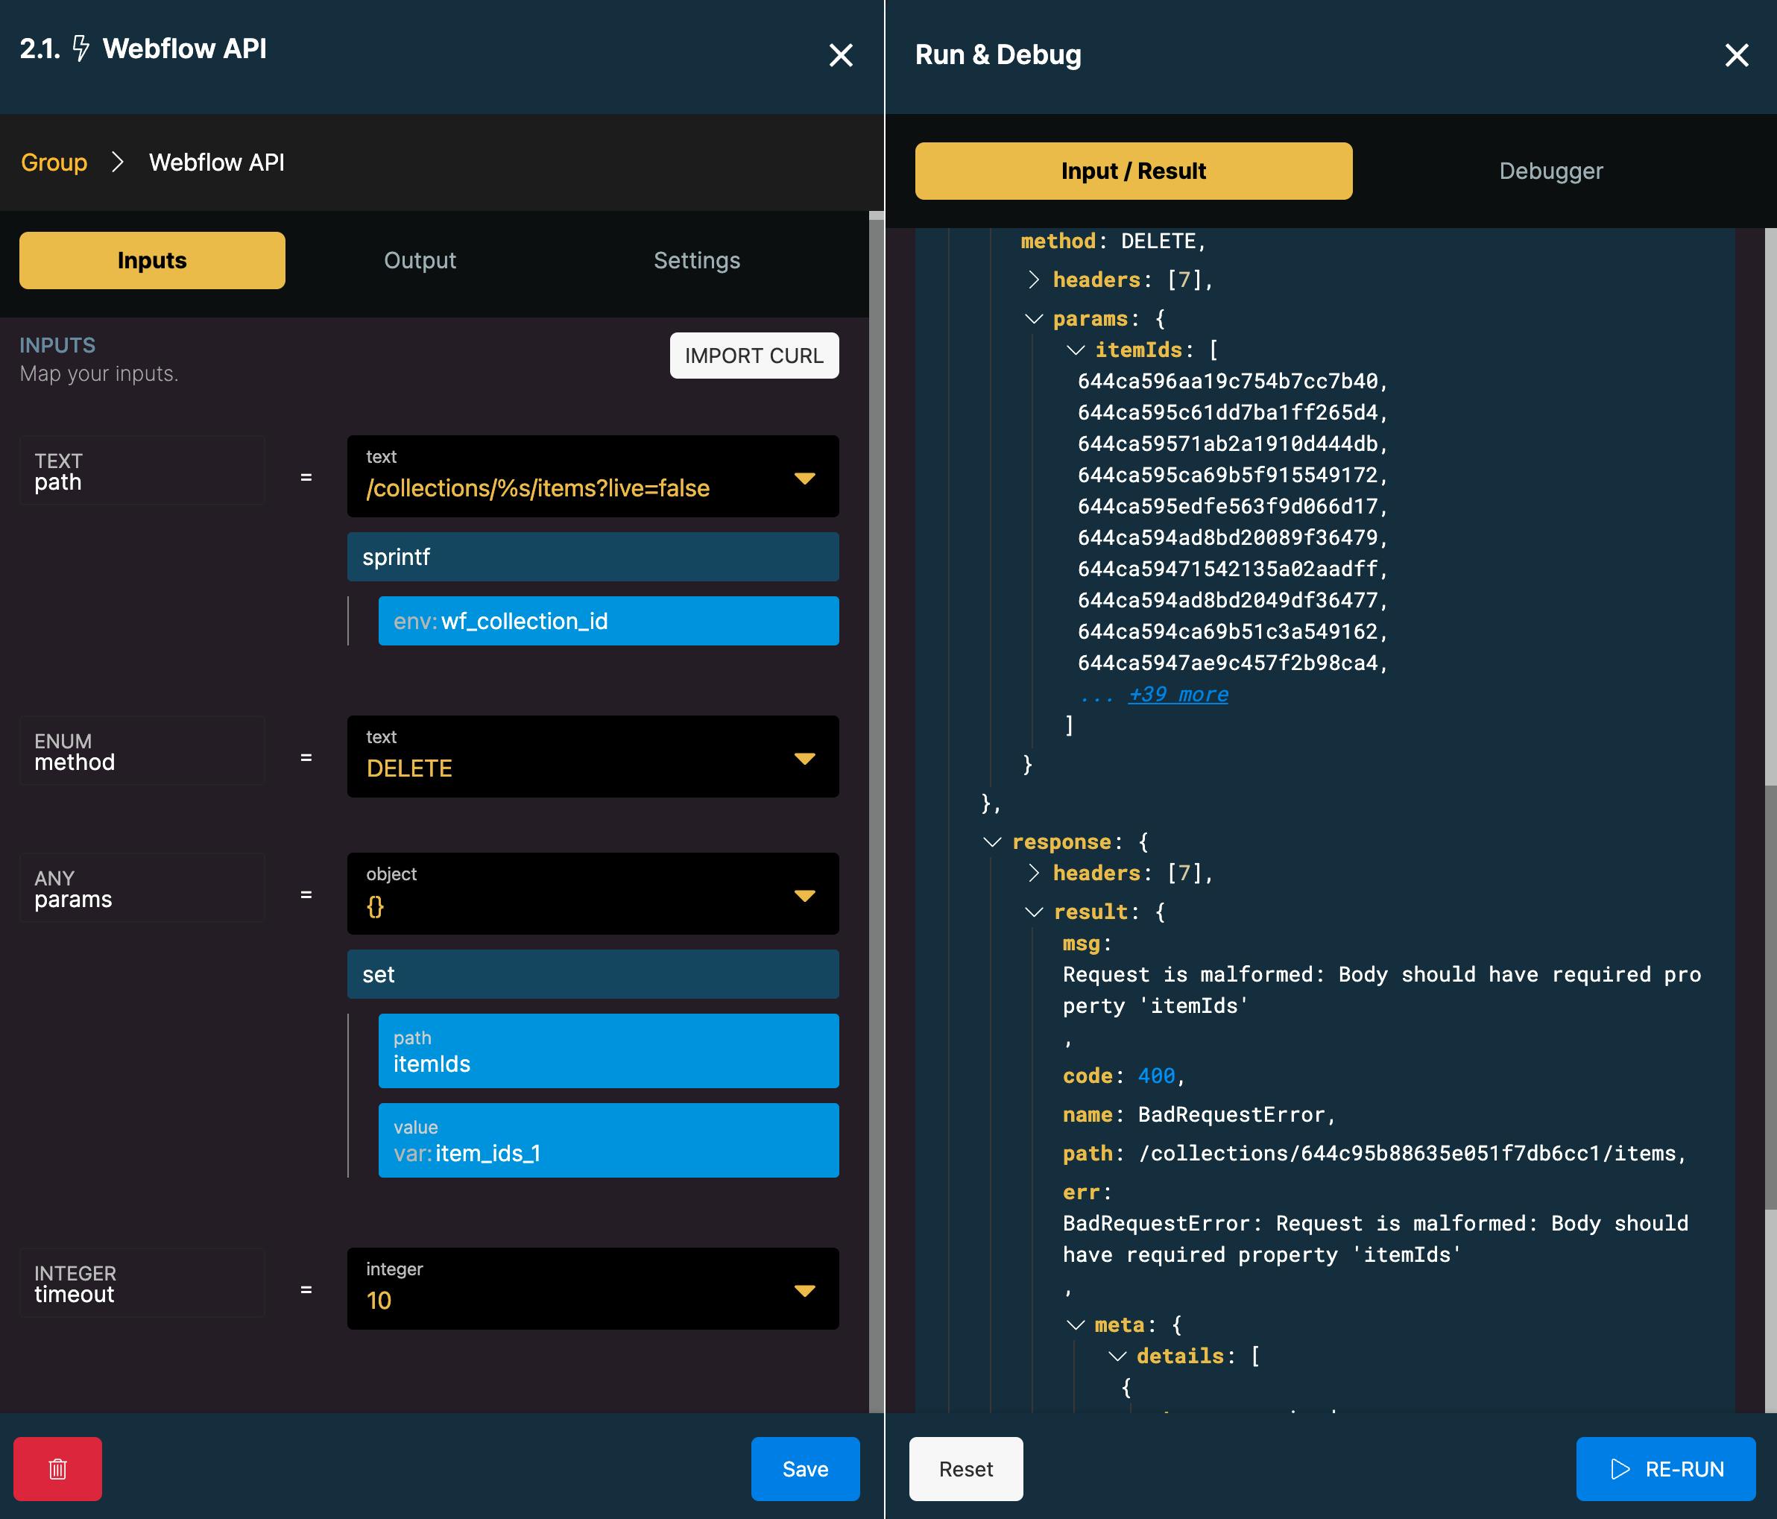
Task: Click the play icon on RE-RUN
Action: tap(1619, 1468)
